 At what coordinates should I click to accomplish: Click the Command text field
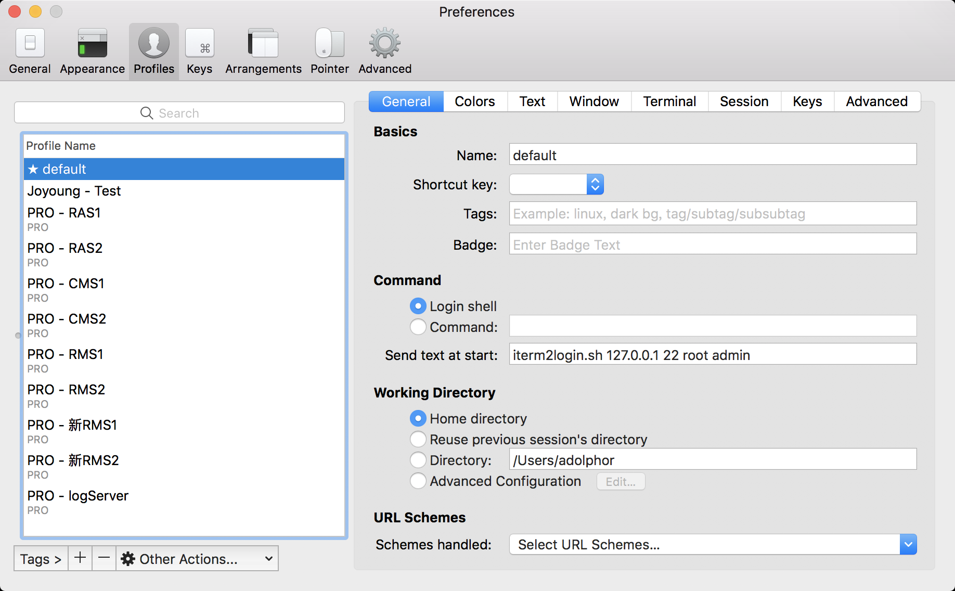click(x=713, y=326)
